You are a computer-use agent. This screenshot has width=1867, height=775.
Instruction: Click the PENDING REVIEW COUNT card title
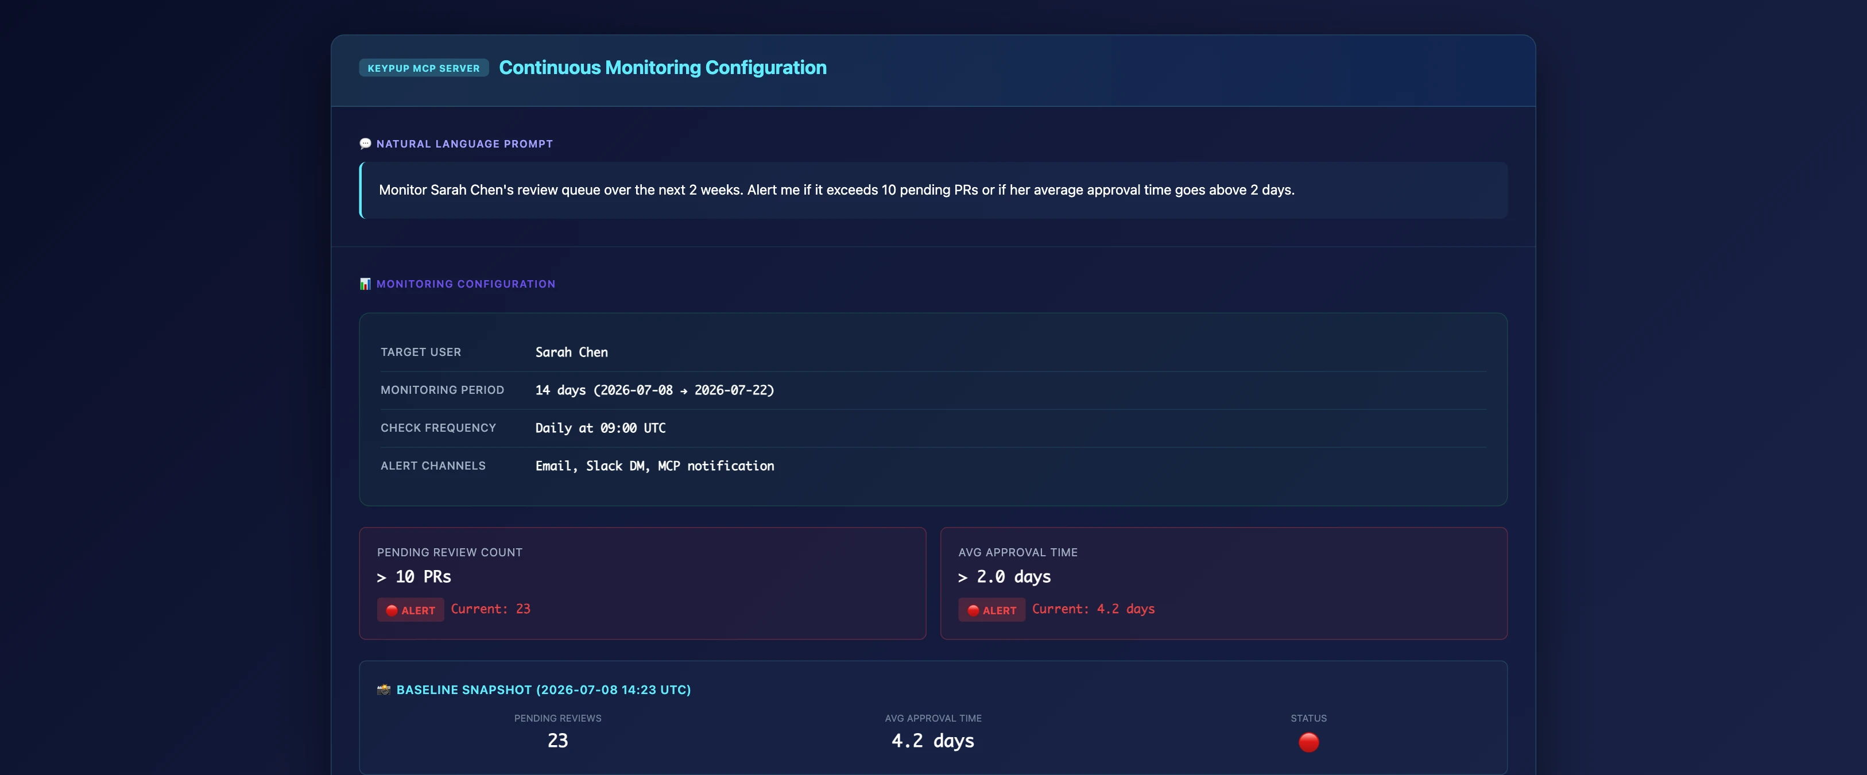pyautogui.click(x=450, y=552)
